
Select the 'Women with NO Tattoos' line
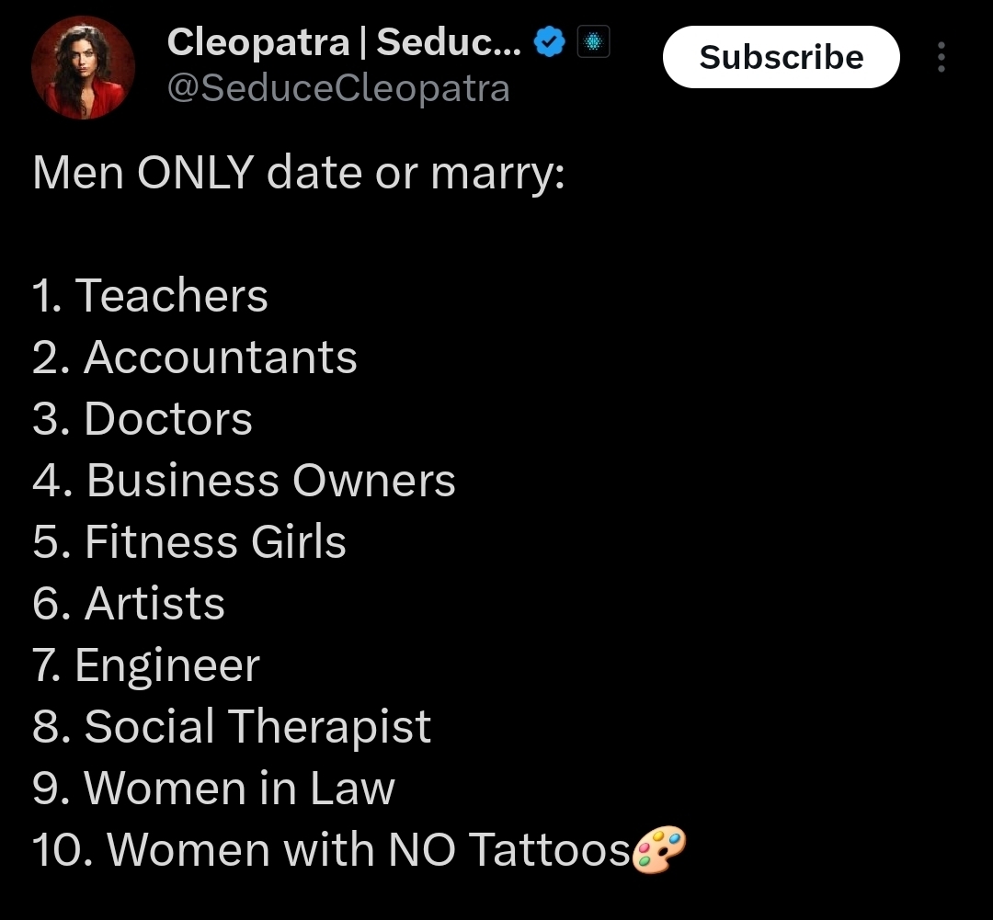tap(331, 850)
